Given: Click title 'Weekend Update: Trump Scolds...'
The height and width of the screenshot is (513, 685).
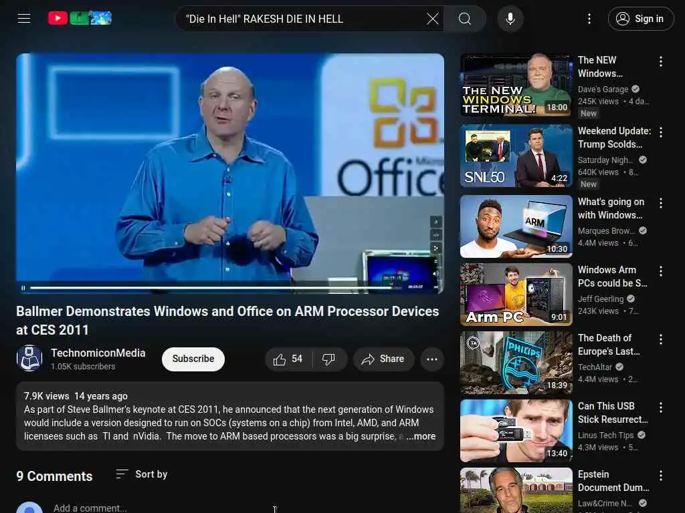Looking at the screenshot, I should (614, 138).
